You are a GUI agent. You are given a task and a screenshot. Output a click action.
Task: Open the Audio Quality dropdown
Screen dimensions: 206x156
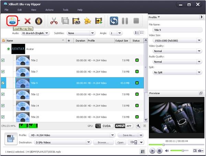(x=177, y=62)
